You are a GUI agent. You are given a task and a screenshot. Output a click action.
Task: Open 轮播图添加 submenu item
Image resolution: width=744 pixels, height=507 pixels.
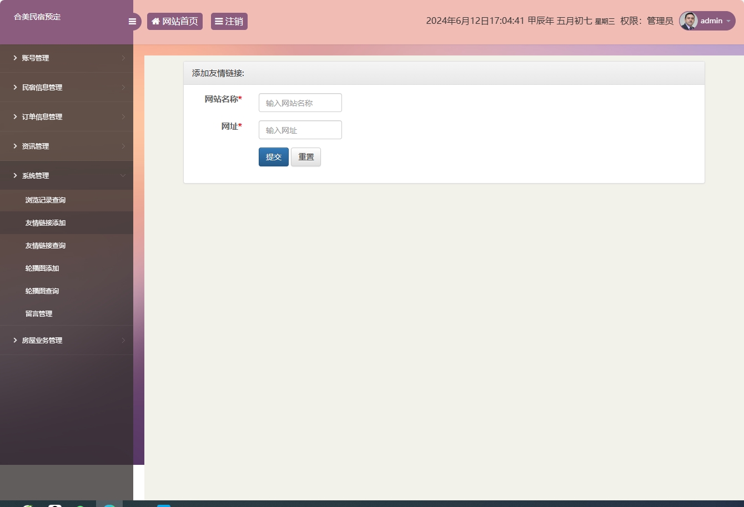click(42, 268)
